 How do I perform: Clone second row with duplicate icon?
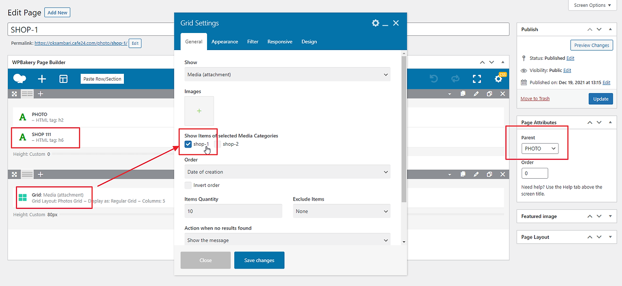pyautogui.click(x=489, y=174)
